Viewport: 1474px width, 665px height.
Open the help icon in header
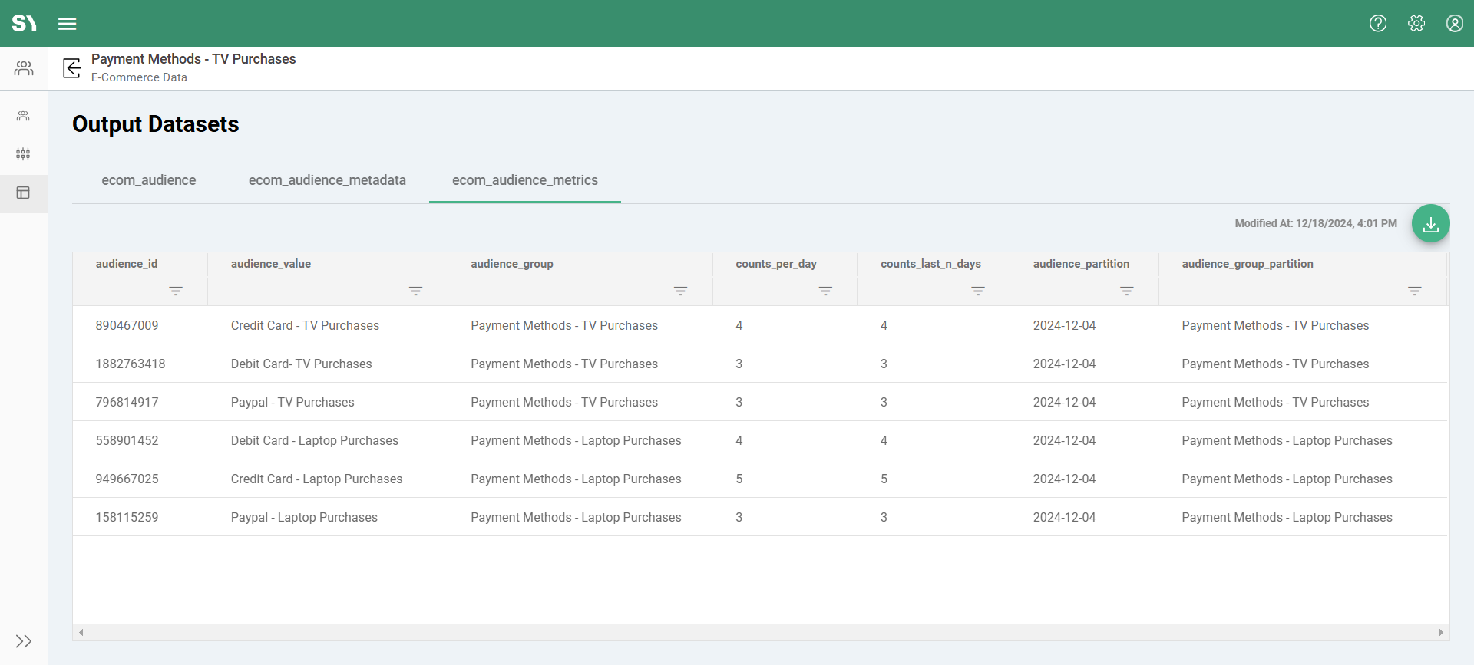click(x=1378, y=24)
